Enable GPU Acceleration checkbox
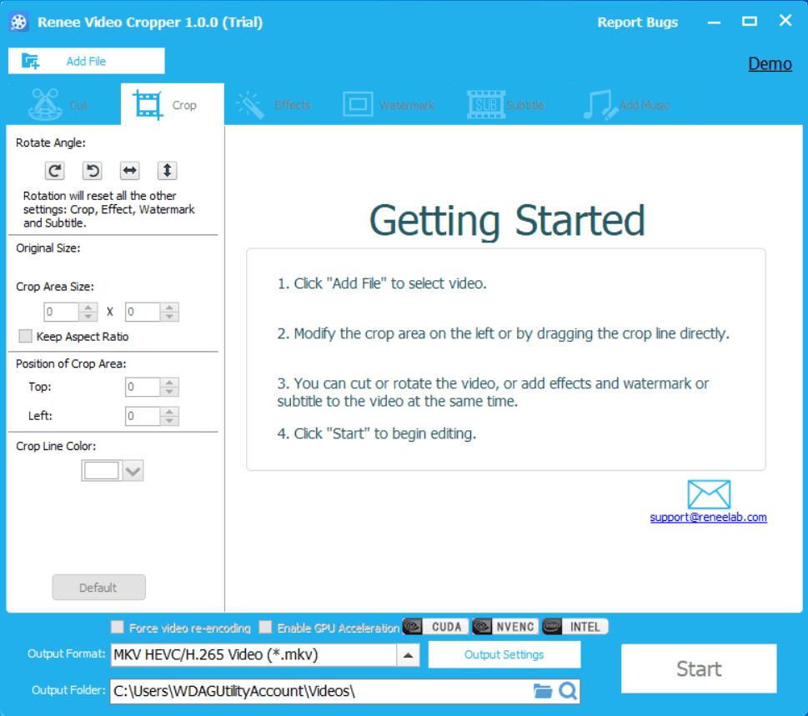808x716 pixels. 265,627
